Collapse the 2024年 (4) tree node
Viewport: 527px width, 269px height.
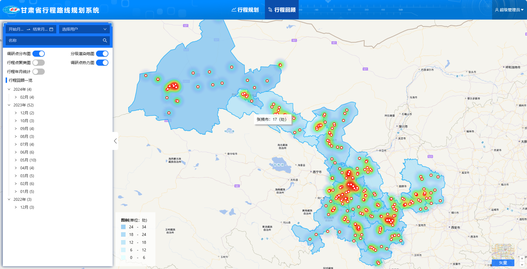9,89
